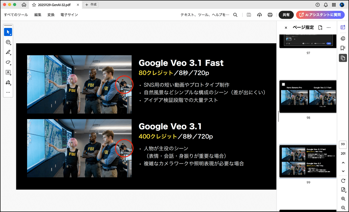The image size is (349, 212).
Task: Upload the file to cloud storage
Action: pyautogui.click(x=259, y=15)
